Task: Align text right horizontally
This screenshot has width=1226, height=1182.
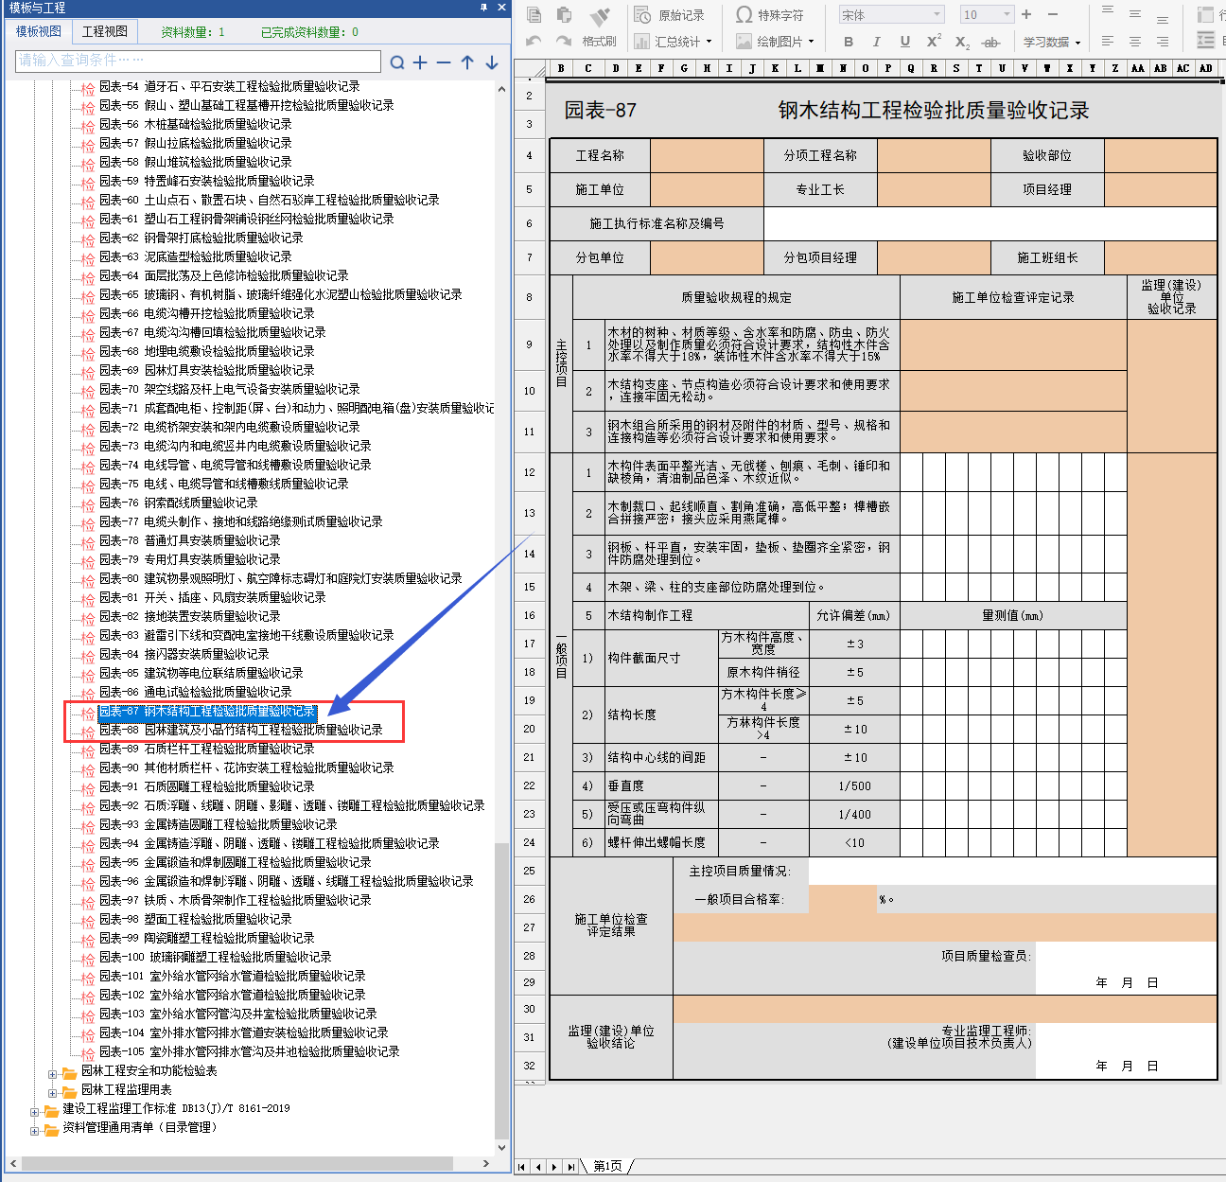Action: click(x=1163, y=42)
